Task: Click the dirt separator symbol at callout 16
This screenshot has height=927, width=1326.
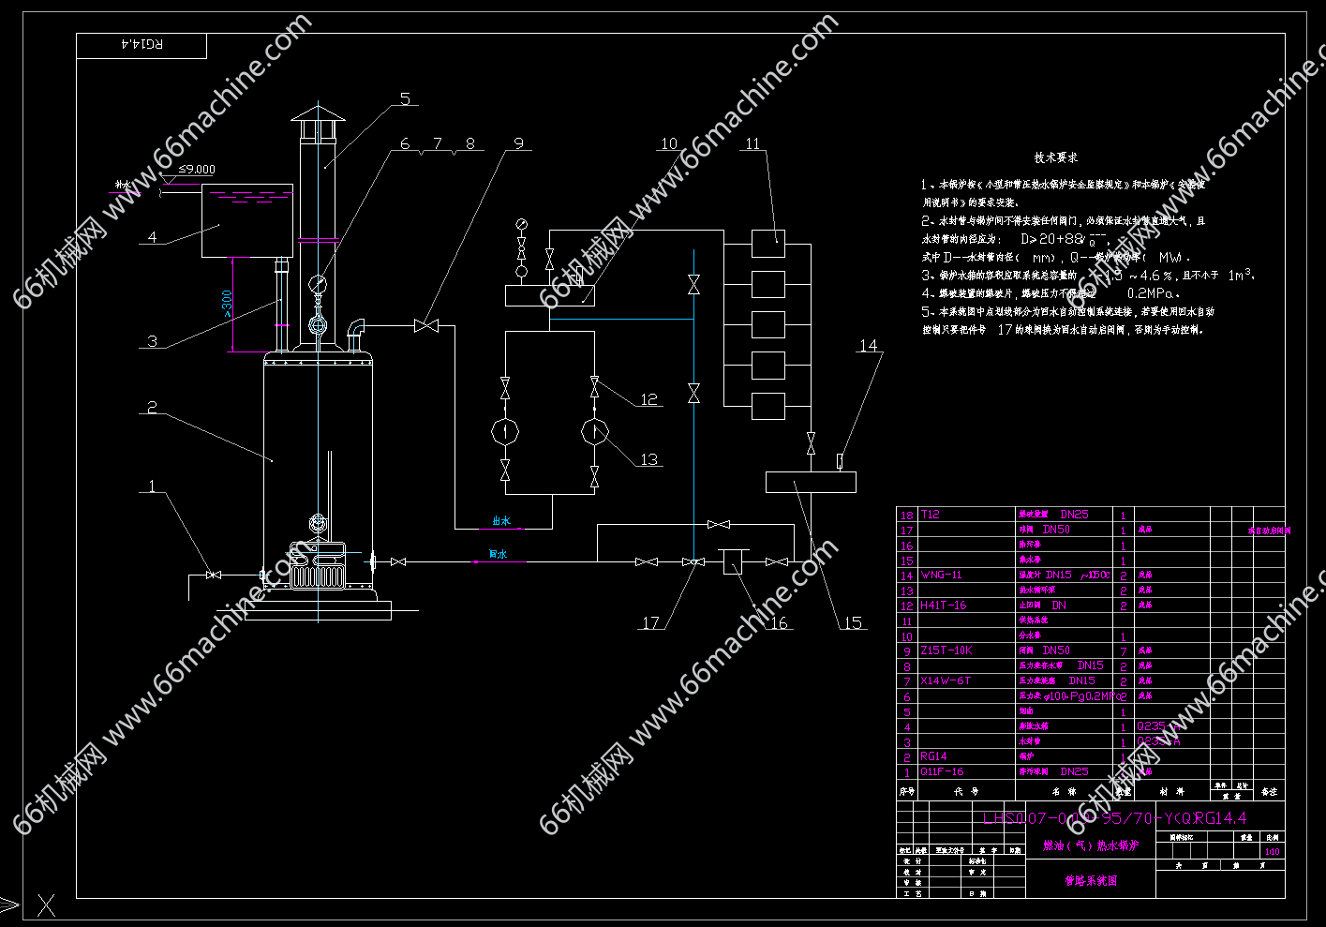Action: (x=732, y=561)
